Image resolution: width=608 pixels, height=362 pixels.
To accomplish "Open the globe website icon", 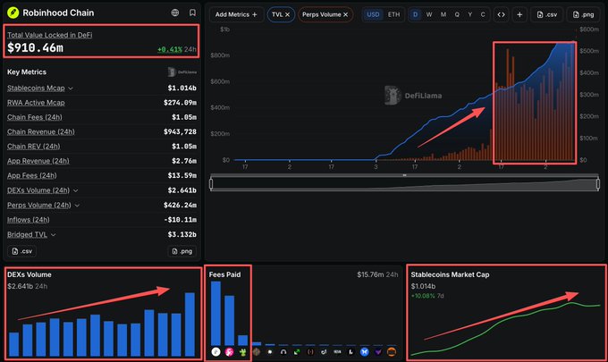I will pos(175,13).
